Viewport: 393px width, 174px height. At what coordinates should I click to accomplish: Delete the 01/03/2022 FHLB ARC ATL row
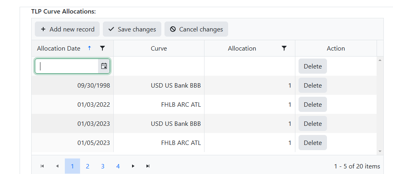(313, 104)
